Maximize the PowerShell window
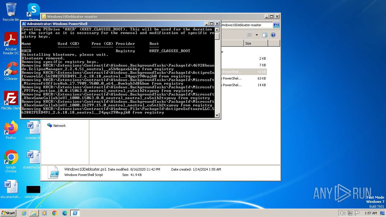Viewport: 386px width, 217px height. tap(212, 24)
